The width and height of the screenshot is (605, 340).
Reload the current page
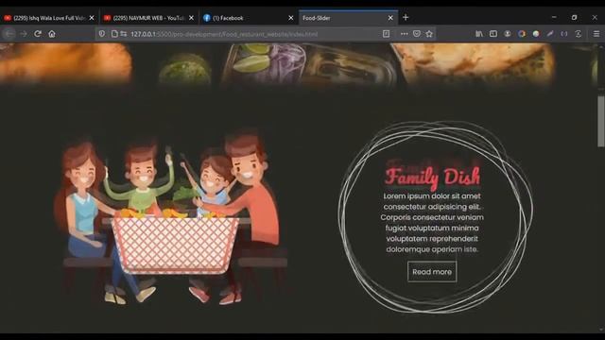coord(38,34)
